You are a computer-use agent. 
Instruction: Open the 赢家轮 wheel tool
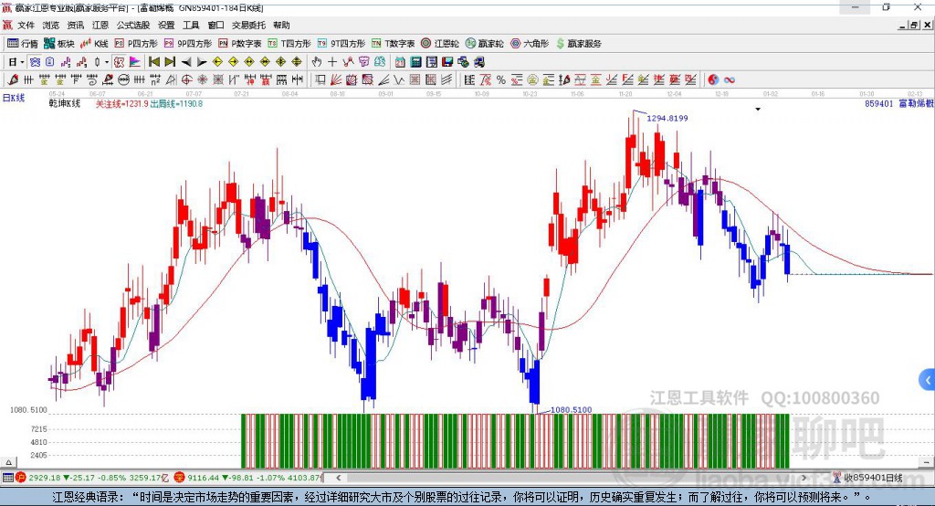pyautogui.click(x=484, y=44)
